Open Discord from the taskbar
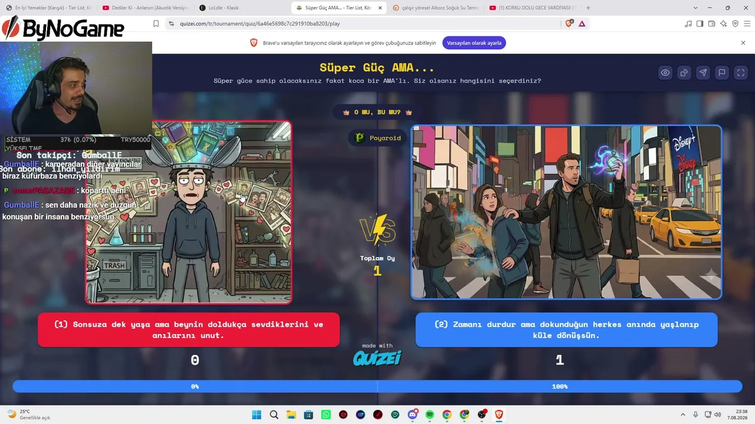This screenshot has height=424, width=755. (x=412, y=415)
